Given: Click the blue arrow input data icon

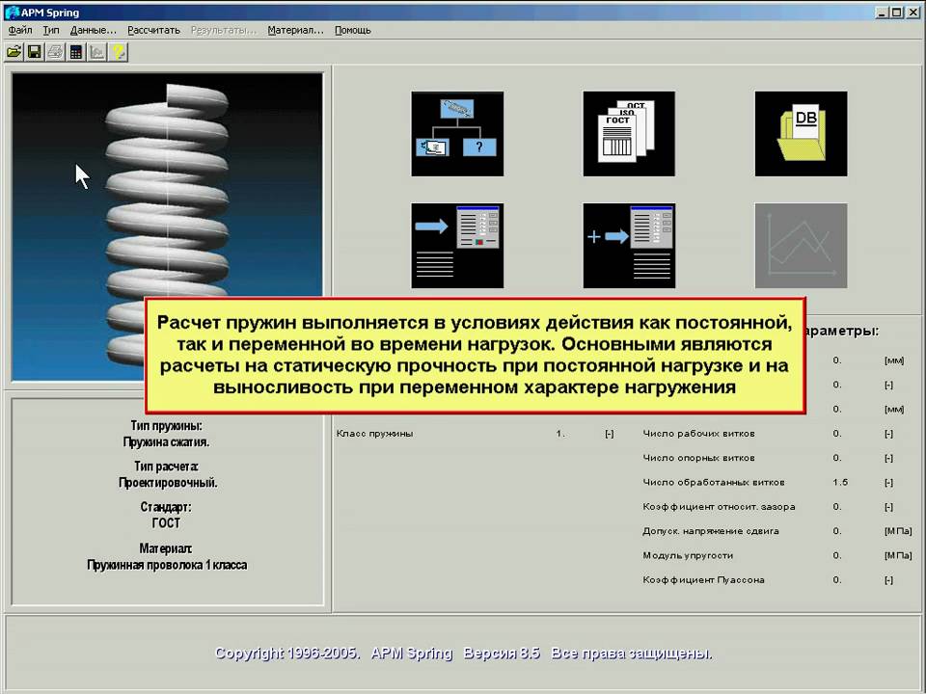Looking at the screenshot, I should [457, 246].
